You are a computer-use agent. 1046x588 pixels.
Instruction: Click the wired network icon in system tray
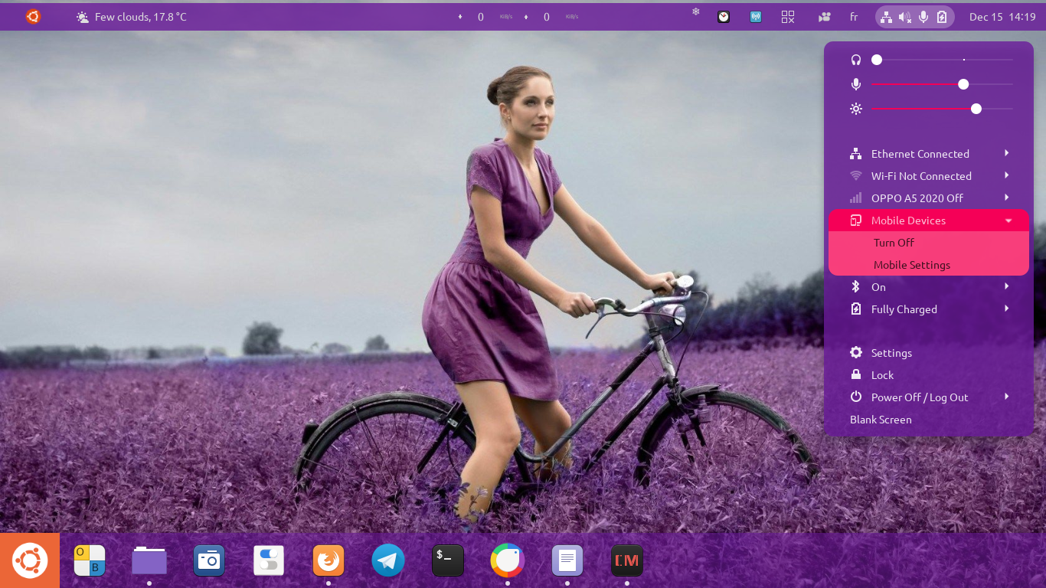click(887, 17)
